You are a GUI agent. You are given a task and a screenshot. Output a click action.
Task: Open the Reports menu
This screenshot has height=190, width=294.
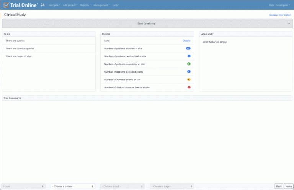pyautogui.click(x=85, y=5)
